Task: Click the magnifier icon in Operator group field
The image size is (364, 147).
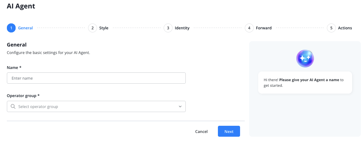Action: click(13, 106)
